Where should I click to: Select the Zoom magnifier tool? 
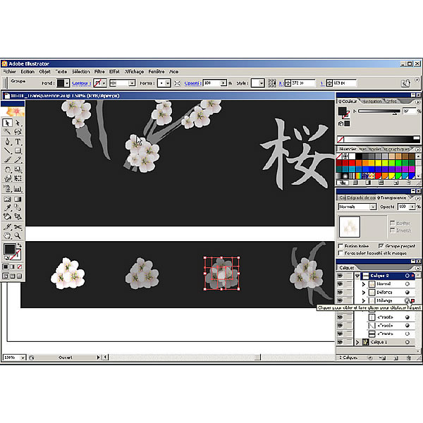pyautogui.click(x=18, y=235)
